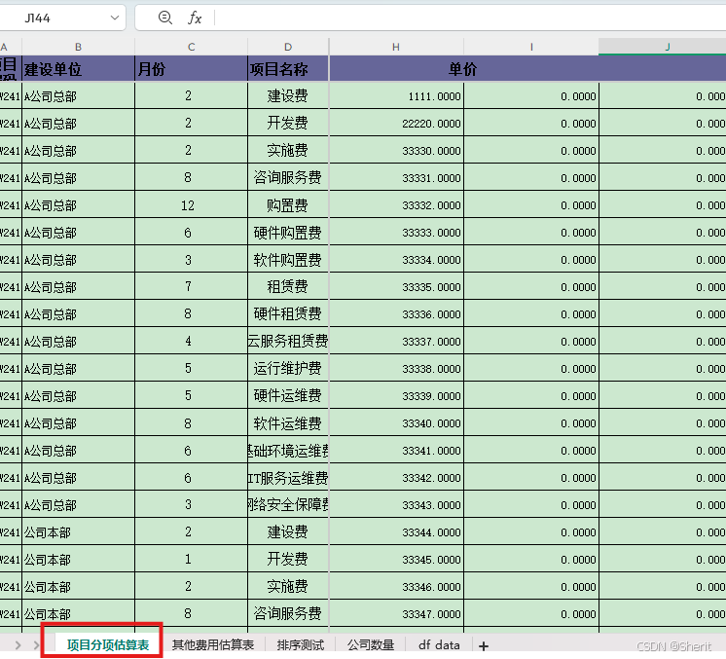Switch to the 项目分项估算表 sheet tab
This screenshot has width=726, height=659.
pos(108,644)
